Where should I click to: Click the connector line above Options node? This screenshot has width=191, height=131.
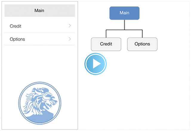coord(142,34)
